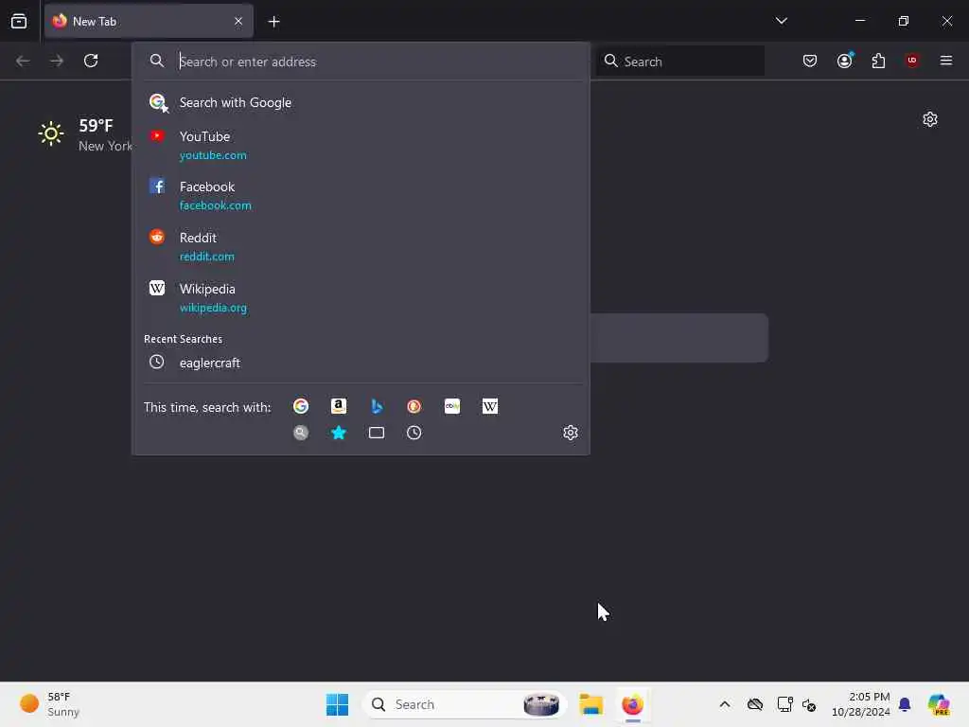Open taskbar weather widget 58°F Sunny

(51, 704)
